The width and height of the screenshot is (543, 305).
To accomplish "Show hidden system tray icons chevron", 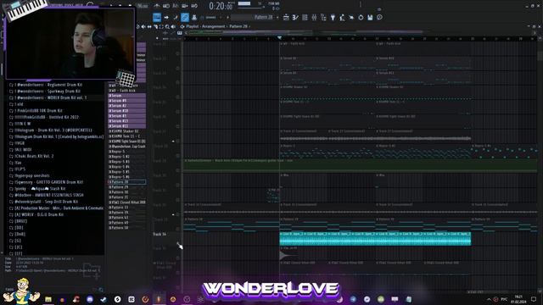I will tap(489, 299).
